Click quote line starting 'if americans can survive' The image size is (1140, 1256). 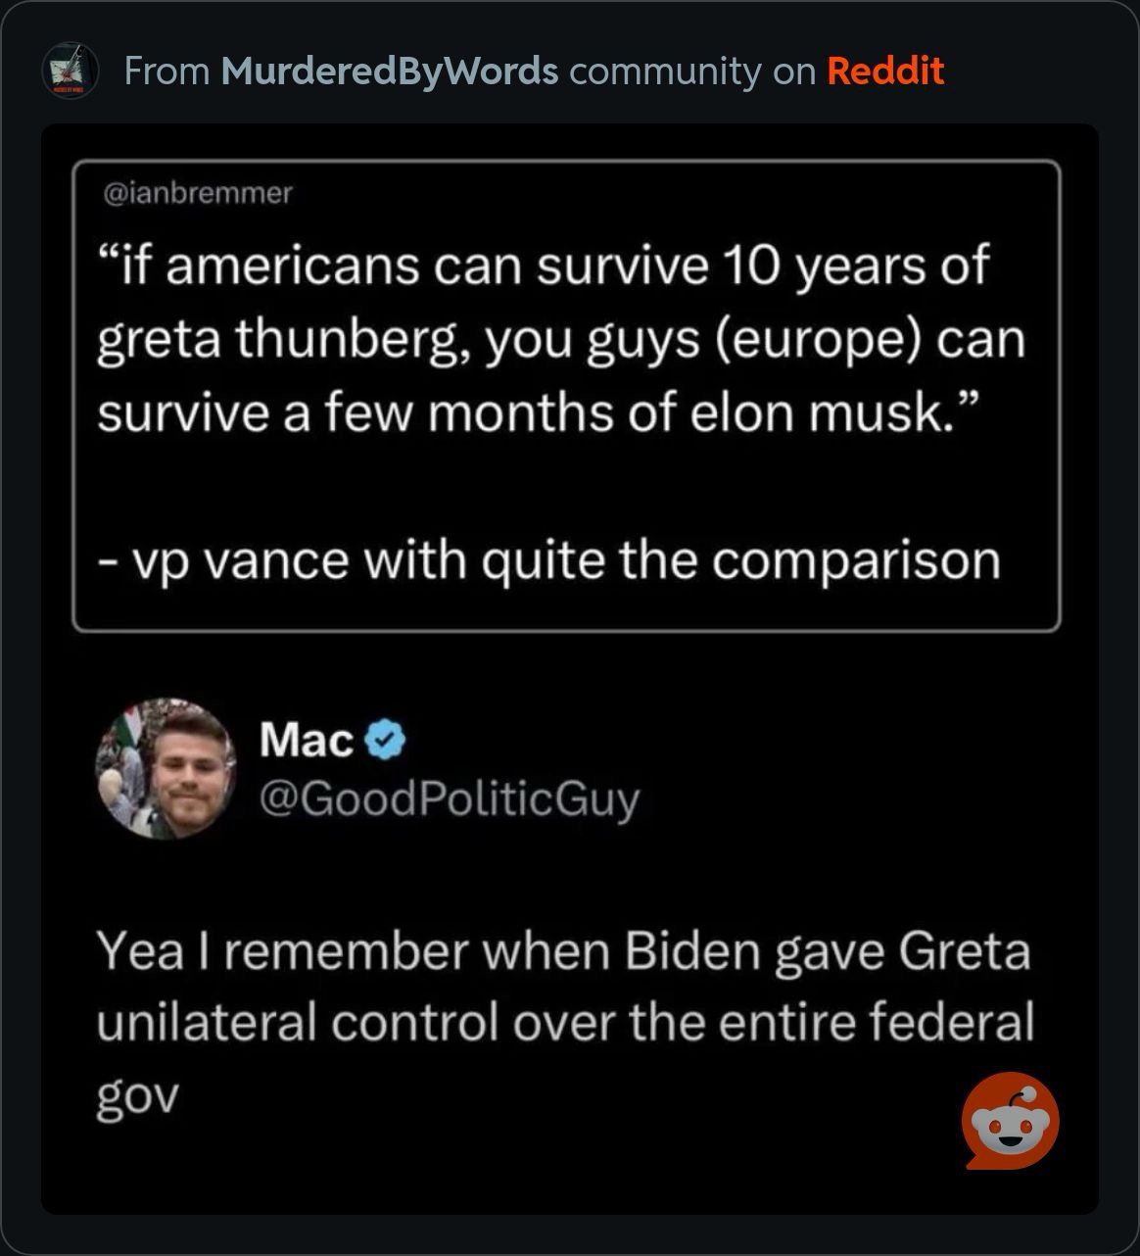(544, 266)
